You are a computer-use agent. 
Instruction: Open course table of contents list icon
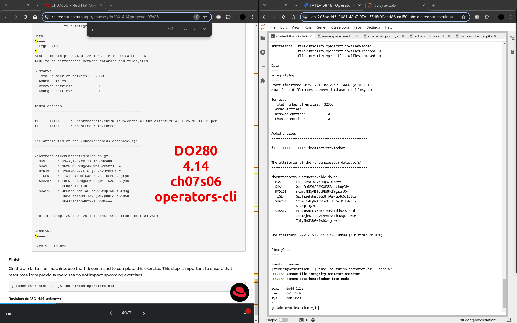click(9, 313)
